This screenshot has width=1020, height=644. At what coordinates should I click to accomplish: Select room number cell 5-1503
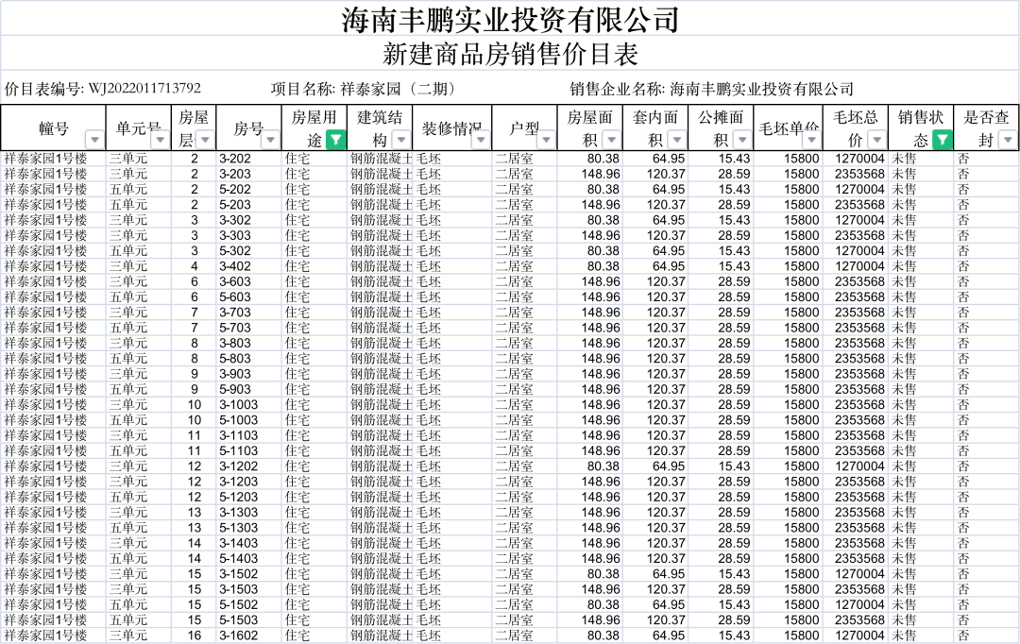(x=248, y=620)
